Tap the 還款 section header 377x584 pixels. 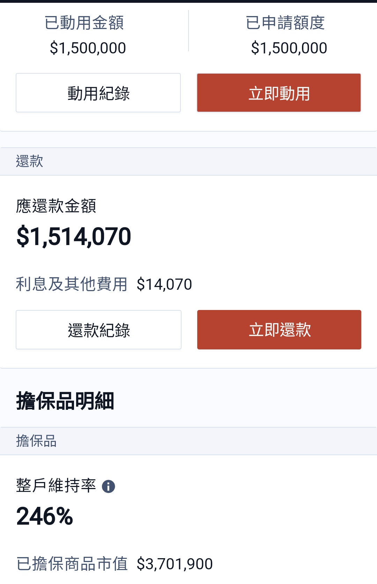coord(188,162)
